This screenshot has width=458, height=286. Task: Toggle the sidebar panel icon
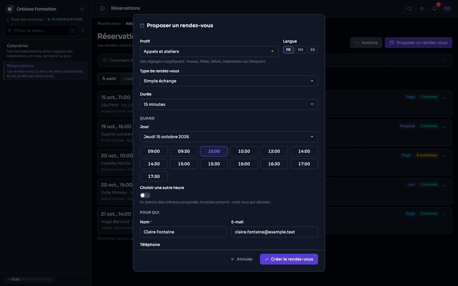click(102, 9)
